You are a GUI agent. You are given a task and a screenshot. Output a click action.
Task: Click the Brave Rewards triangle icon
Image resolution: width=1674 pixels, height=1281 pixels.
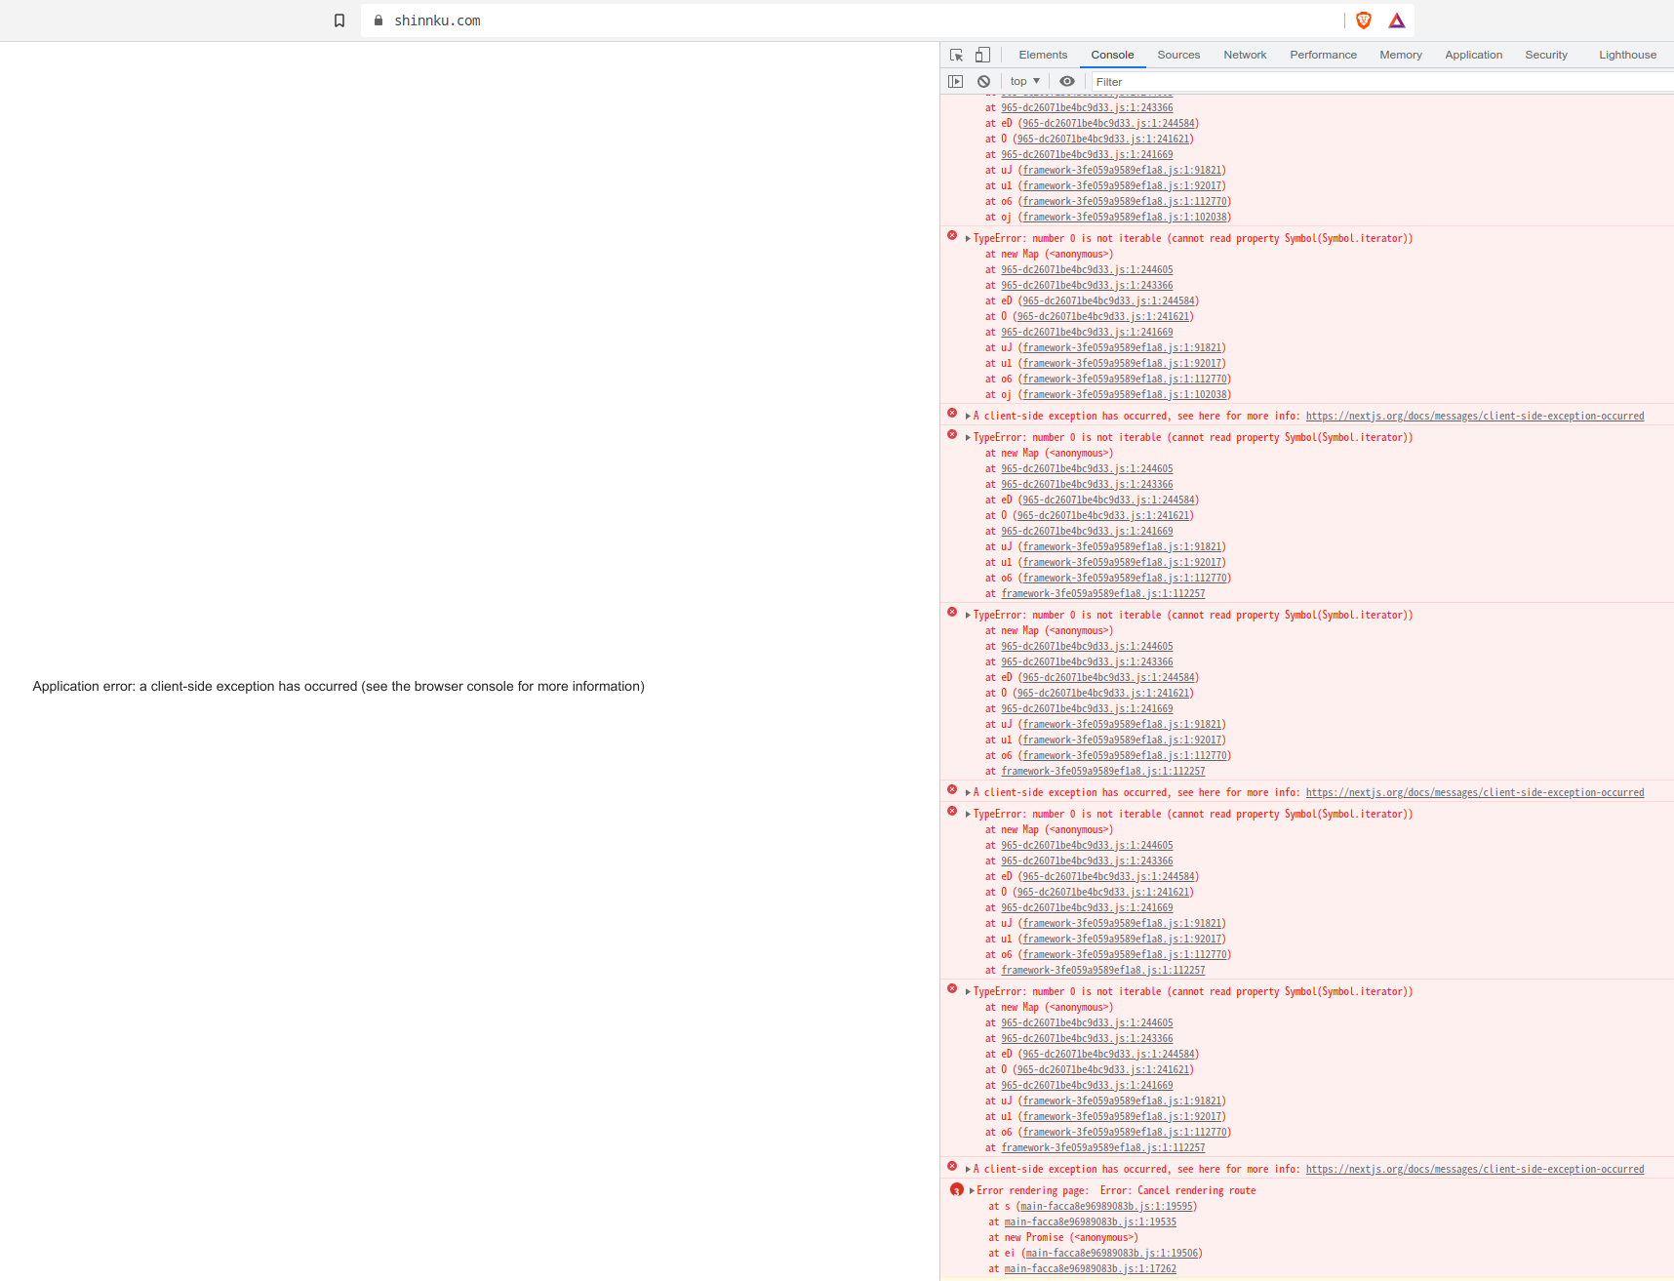point(1396,20)
